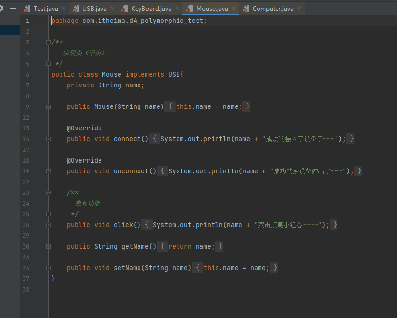Click line number 6 in gutter
The height and width of the screenshot is (318, 397).
[x=28, y=75]
